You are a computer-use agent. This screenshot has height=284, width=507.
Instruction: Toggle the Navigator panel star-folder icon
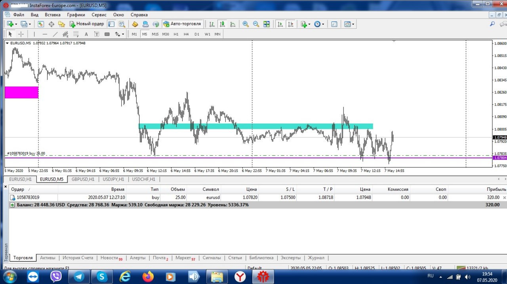pyautogui.click(x=61, y=24)
